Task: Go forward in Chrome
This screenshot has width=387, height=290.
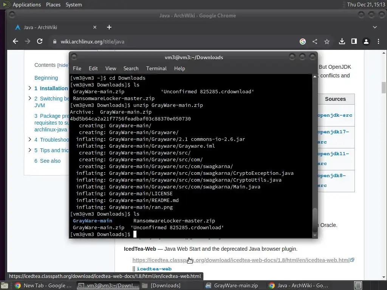Action: coord(27,42)
